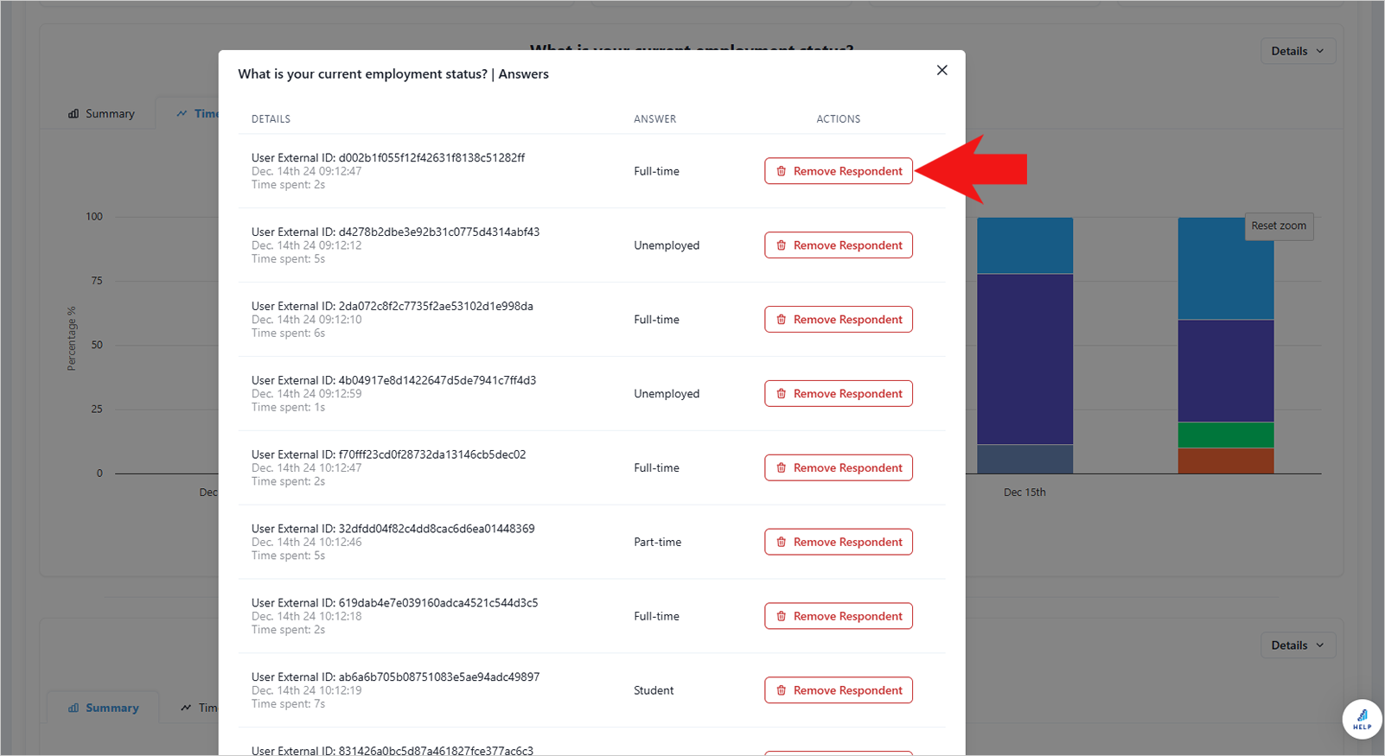
Task: Click User External ID 831426a0bc5d87a461827fce377ac6c3
Action: tap(393, 750)
